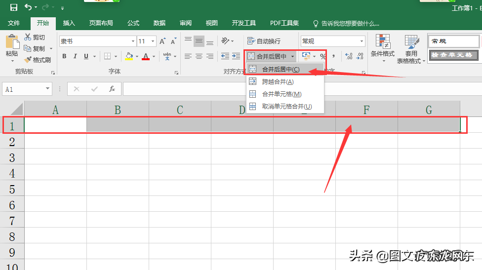Open the 开发工具 tab
482x270 pixels.
244,23
